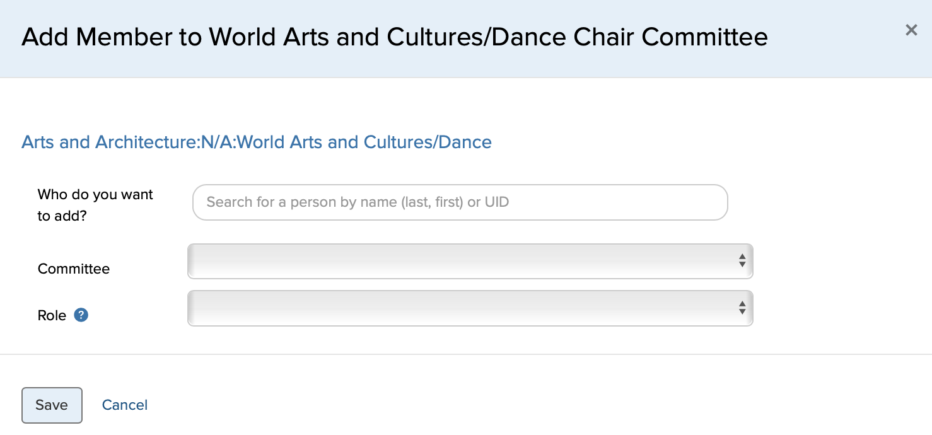Click "World Arts and Cultures/Dance" in blue path
Image resolution: width=932 pixels, height=435 pixels.
364,142
